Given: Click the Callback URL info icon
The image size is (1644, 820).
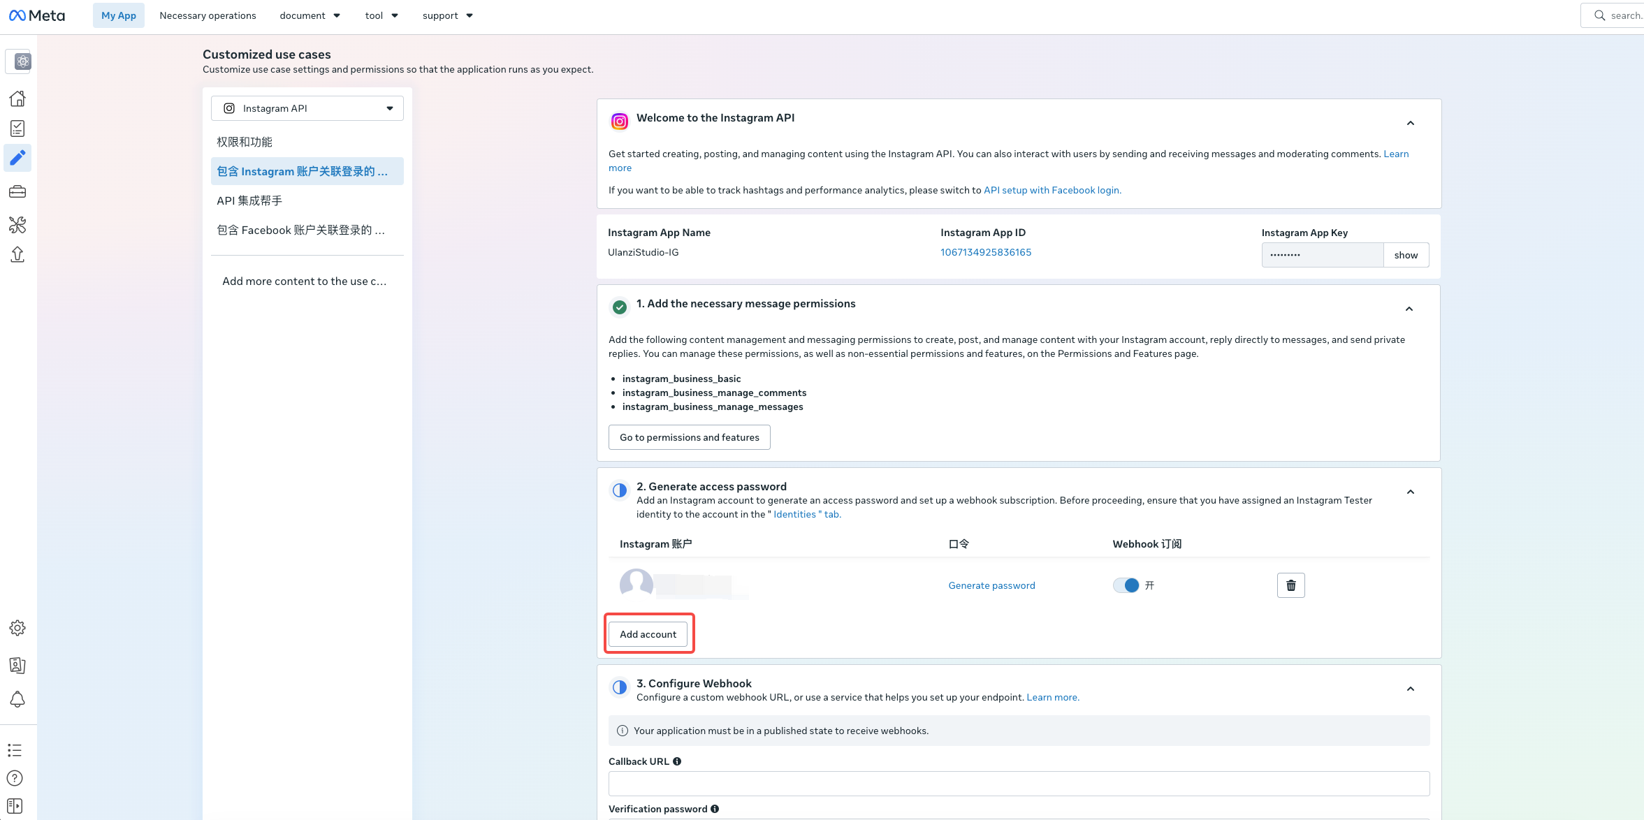Looking at the screenshot, I should point(677,761).
